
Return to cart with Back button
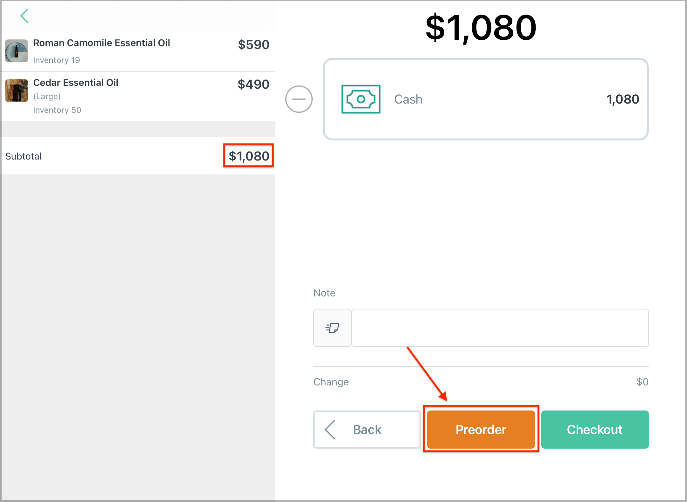click(x=367, y=430)
